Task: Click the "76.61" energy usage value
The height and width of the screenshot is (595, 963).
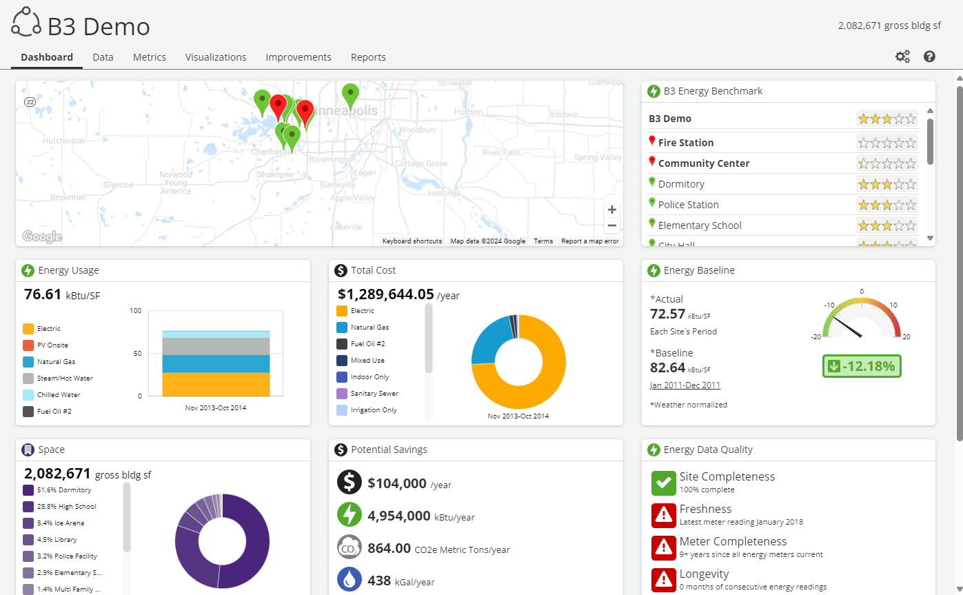Action: tap(43, 294)
